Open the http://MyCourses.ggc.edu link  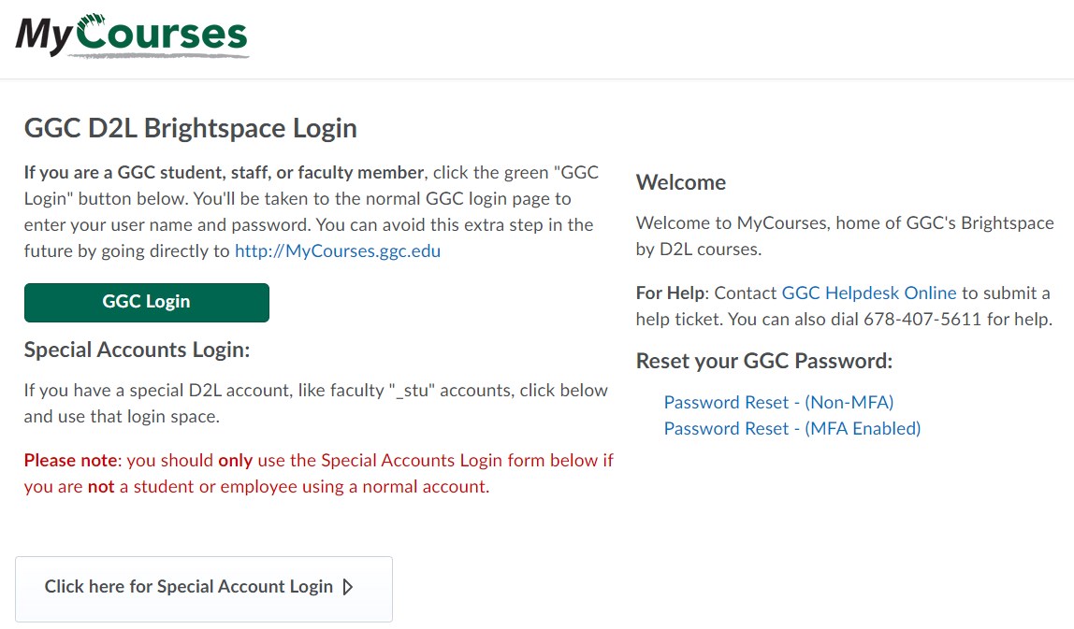[338, 251]
